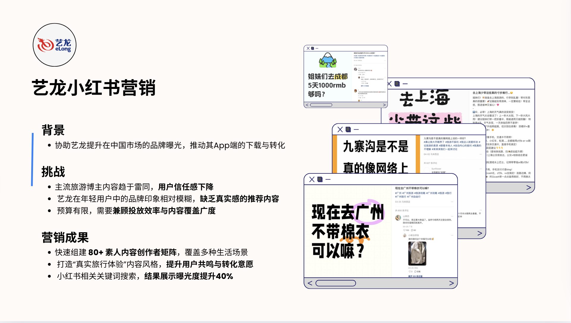The width and height of the screenshot is (571, 323).
Task: Click the #广州旅游 hashtag
Action: point(408,193)
